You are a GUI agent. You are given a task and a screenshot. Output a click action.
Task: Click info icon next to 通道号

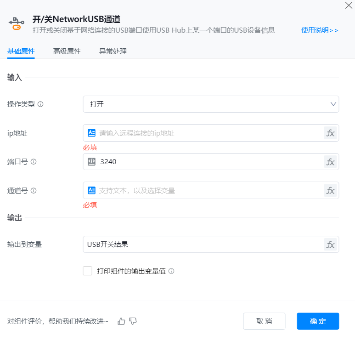tap(34, 190)
